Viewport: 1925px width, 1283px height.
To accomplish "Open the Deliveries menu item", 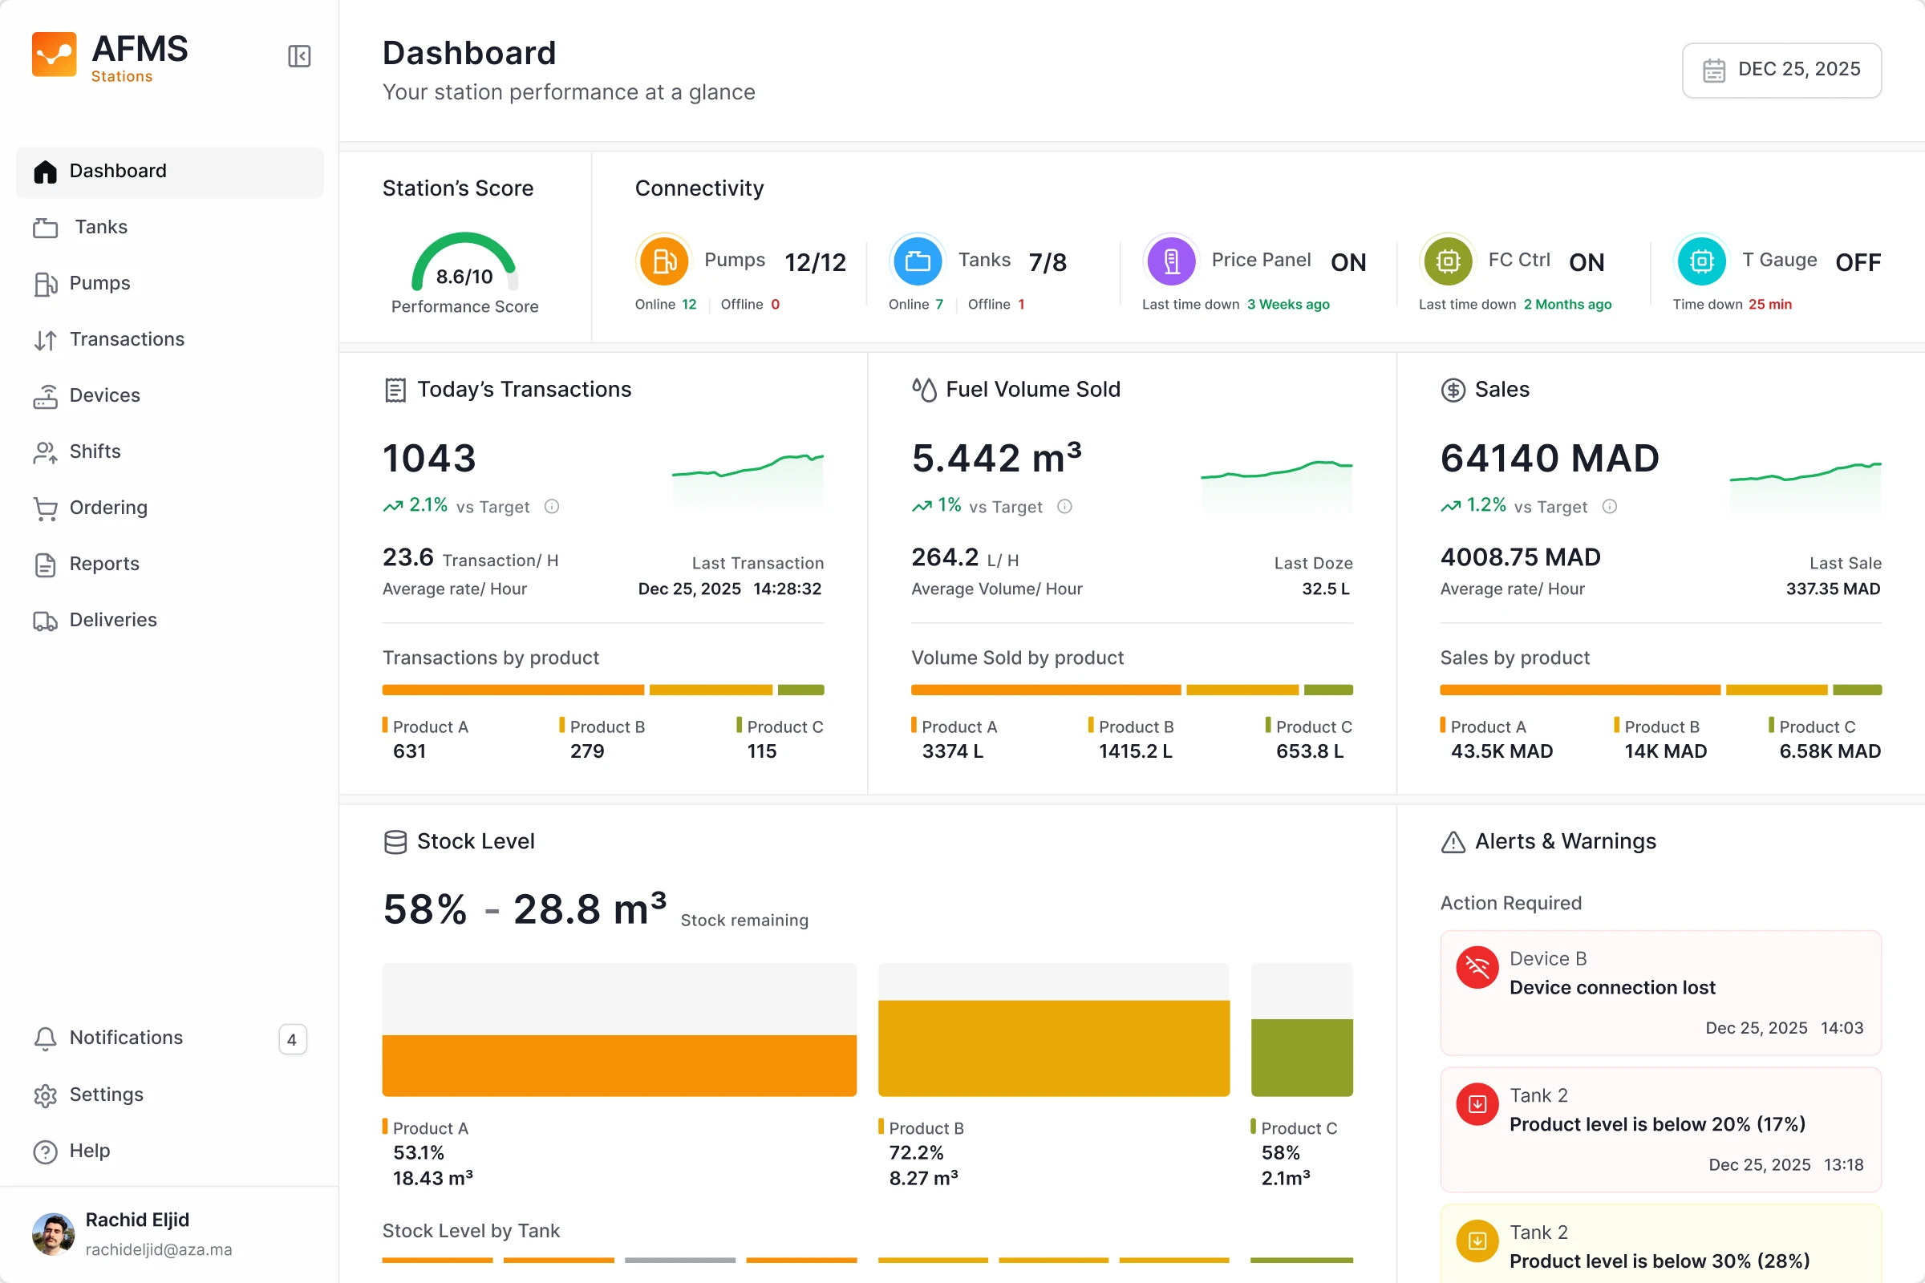I will pyautogui.click(x=113, y=619).
